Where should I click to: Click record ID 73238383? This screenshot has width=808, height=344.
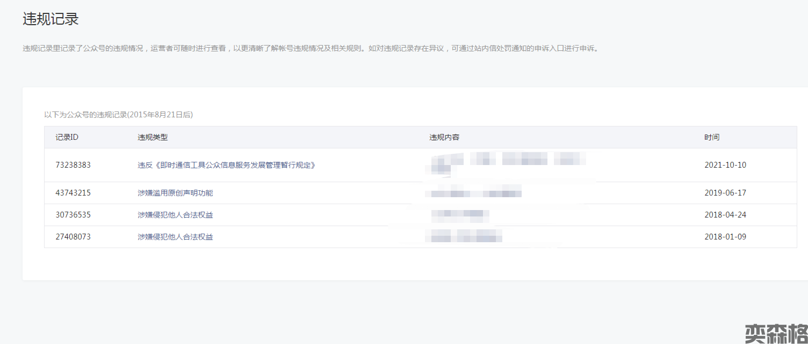click(x=73, y=165)
